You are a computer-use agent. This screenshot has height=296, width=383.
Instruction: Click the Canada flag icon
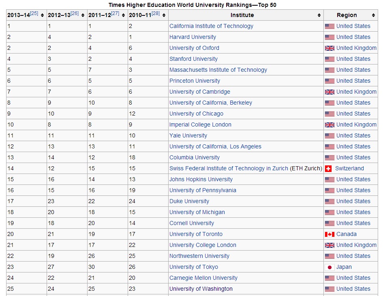[330, 234]
